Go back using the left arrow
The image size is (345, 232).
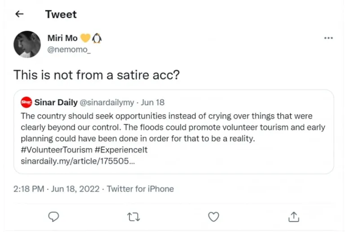19,14
